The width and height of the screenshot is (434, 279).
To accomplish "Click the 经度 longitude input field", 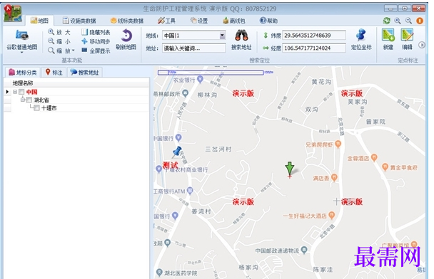I will [x=314, y=48].
